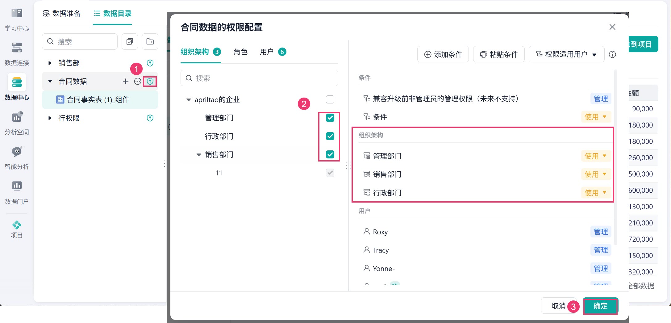Viewport: 671px width, 323px height.
Task: Switch to the 角色 tab
Action: 240,52
